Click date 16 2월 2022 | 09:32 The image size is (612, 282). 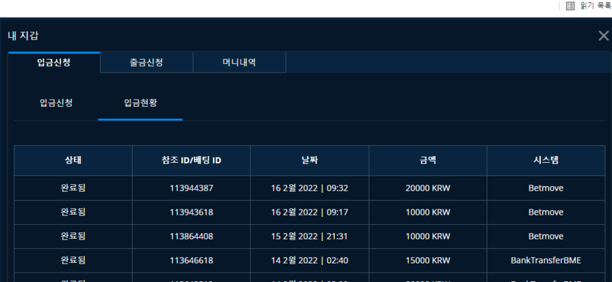tap(309, 188)
